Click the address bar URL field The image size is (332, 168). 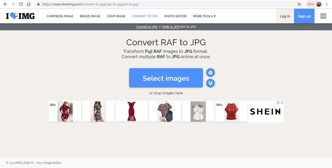click(156, 4)
